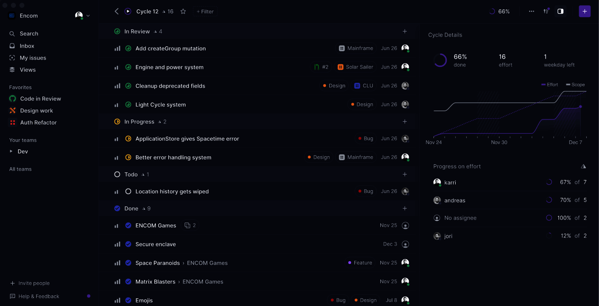The width and height of the screenshot is (599, 306).
Task: Add a filter with the Filter button
Action: 205,11
